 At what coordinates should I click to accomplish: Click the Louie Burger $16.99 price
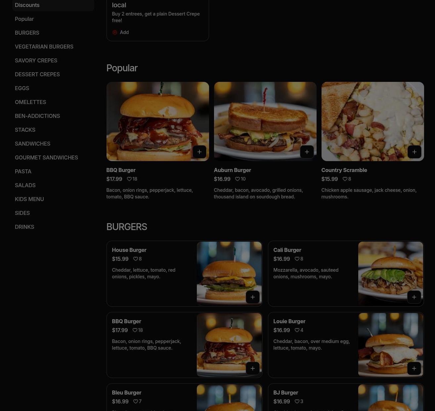coord(282,330)
